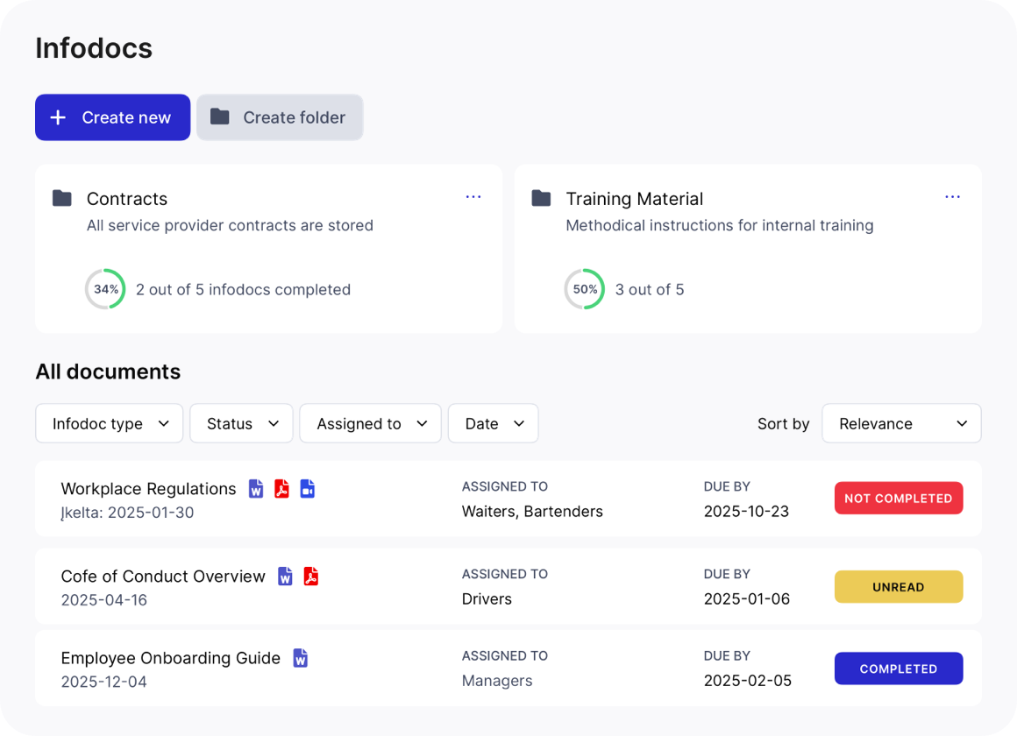Open the Relevance sort dropdown
This screenshot has width=1017, height=736.
(x=901, y=424)
